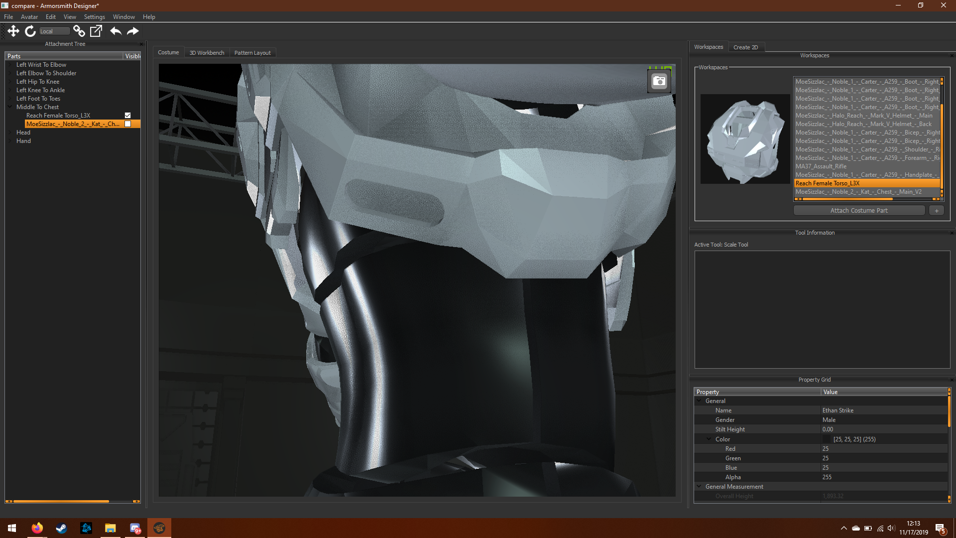
Task: Expand Left Hip To Knee node
Action: 10,81
